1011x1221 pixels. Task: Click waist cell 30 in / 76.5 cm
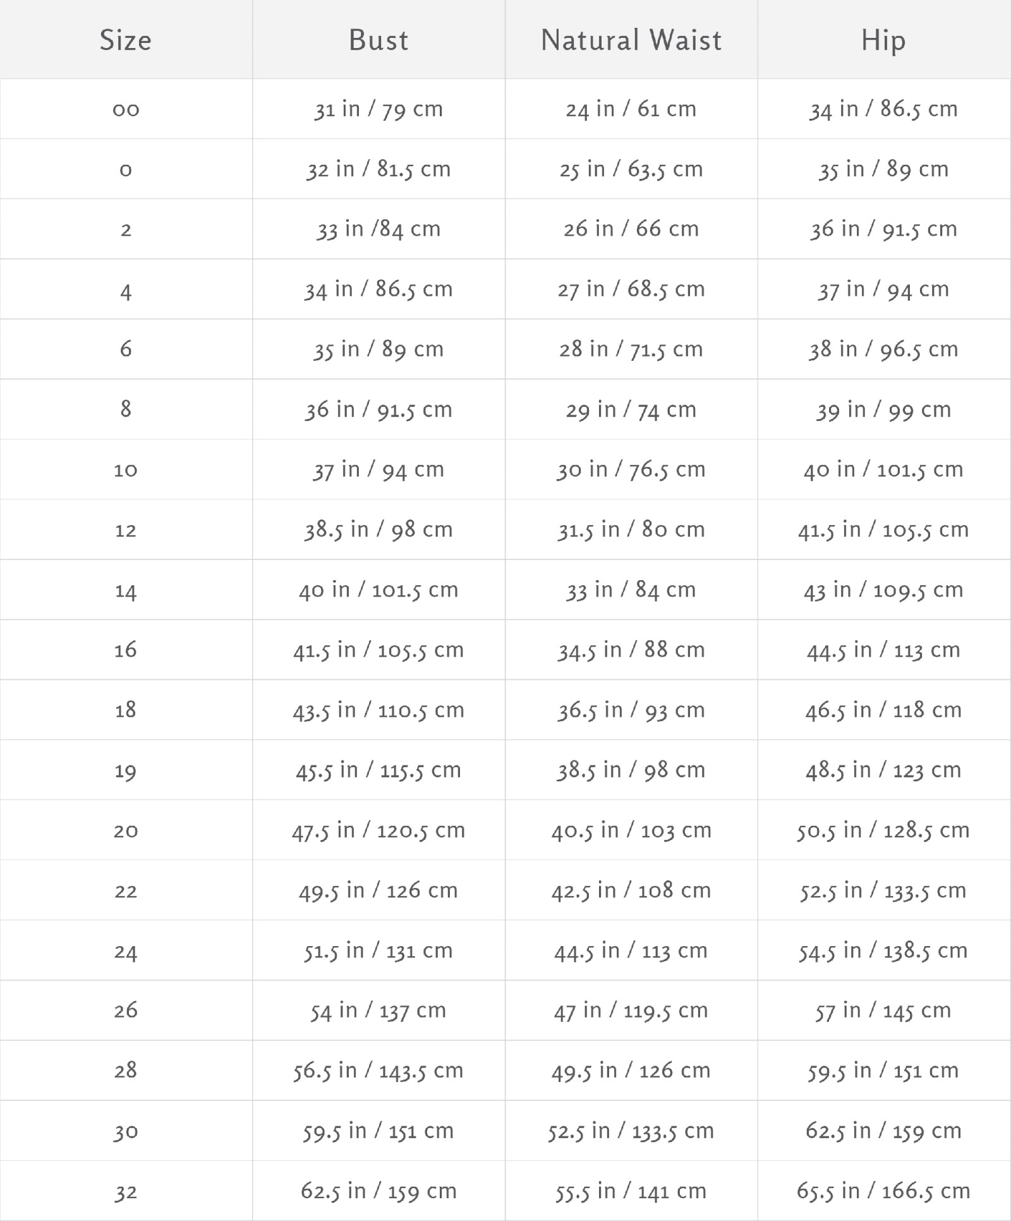[x=631, y=469]
